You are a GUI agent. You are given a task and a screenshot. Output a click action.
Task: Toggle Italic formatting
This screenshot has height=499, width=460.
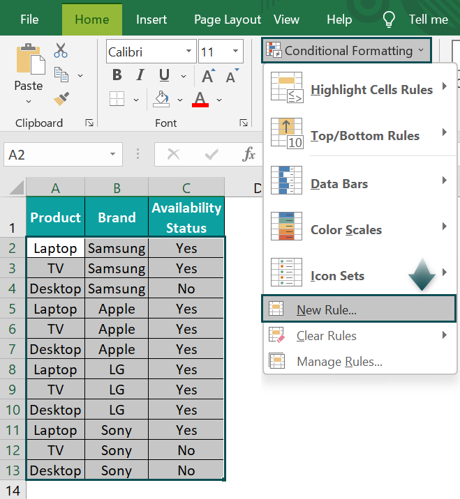point(140,75)
